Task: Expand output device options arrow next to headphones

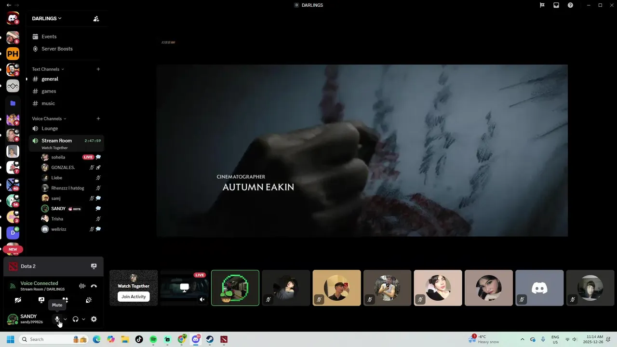Action: point(83,319)
